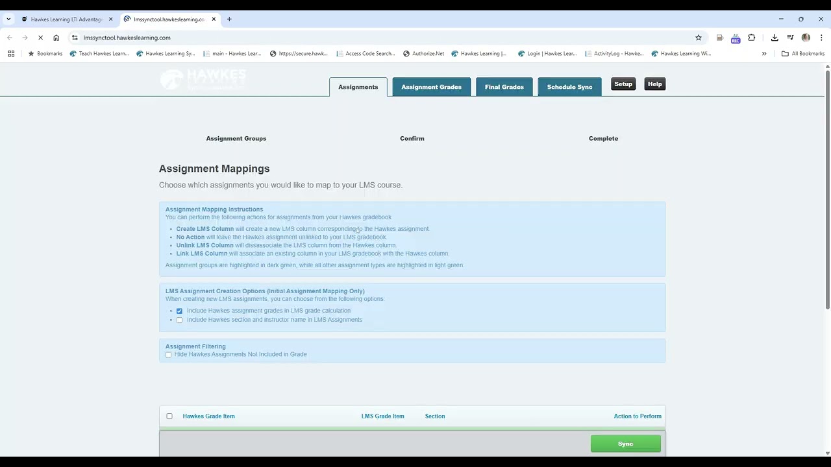The image size is (831, 467).
Task: Open Hawkes Learning Wi... bookmark
Action: [x=681, y=54]
